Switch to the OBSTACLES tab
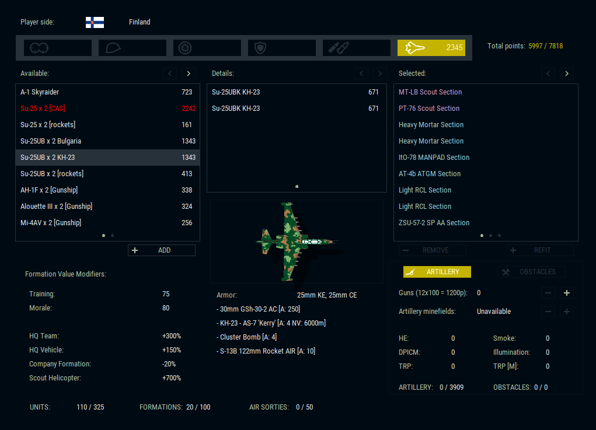 [531, 272]
